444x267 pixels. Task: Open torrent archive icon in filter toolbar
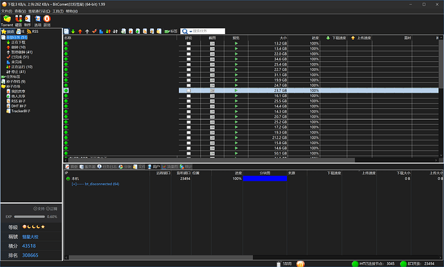coord(124,31)
